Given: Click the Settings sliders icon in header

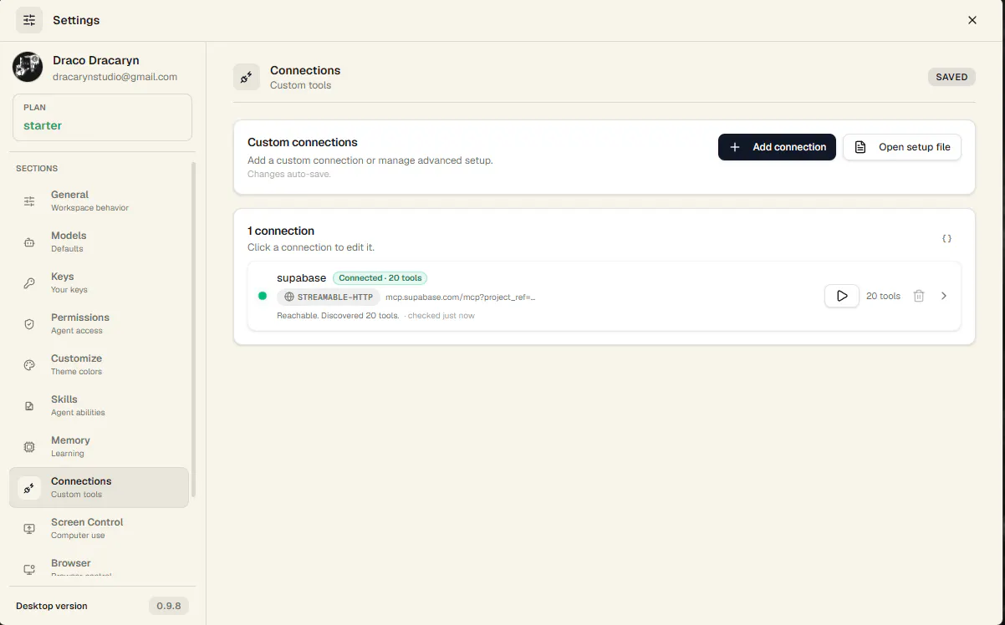Looking at the screenshot, I should (29, 20).
